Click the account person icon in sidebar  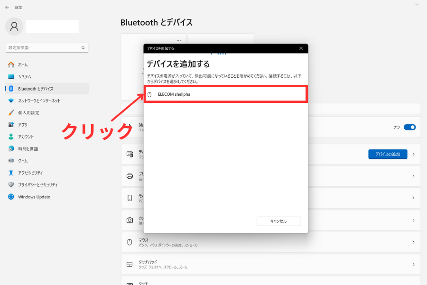11,137
